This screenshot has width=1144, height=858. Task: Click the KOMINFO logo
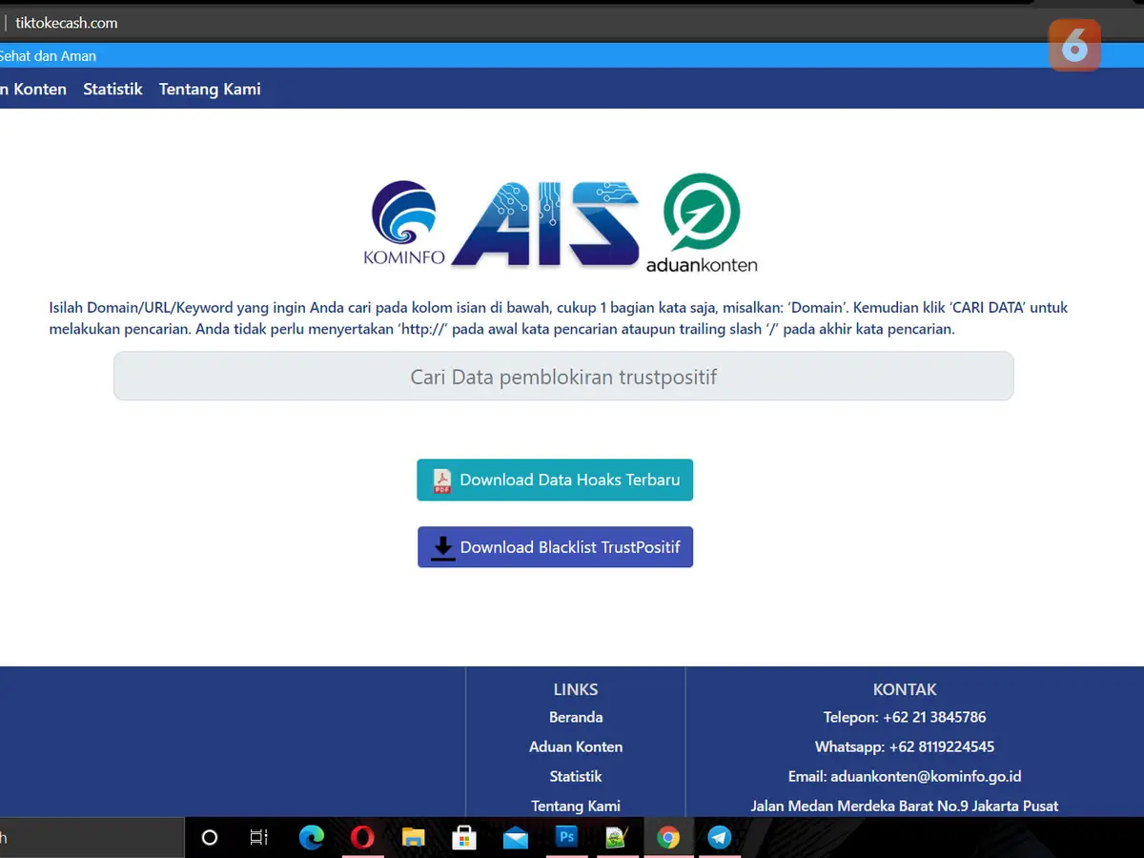click(x=404, y=223)
